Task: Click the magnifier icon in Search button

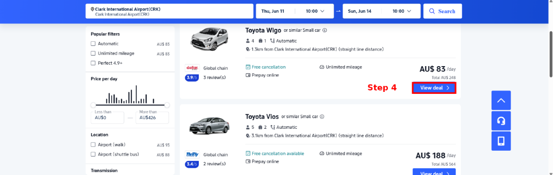Action: point(432,11)
